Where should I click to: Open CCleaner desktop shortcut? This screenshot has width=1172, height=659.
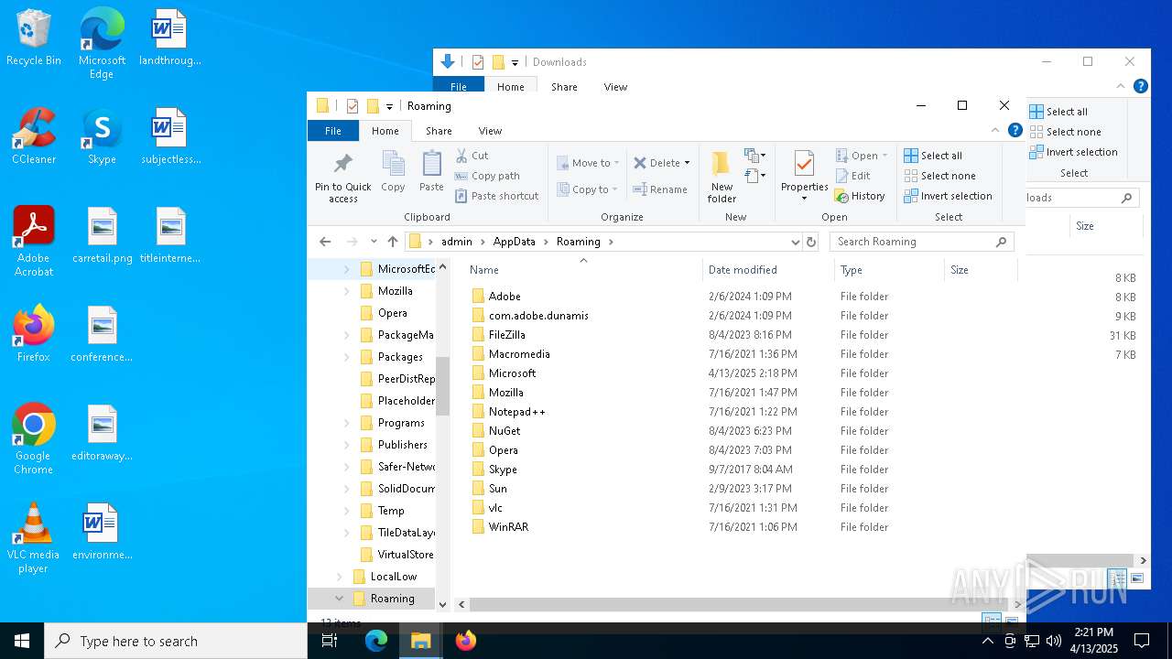34,137
